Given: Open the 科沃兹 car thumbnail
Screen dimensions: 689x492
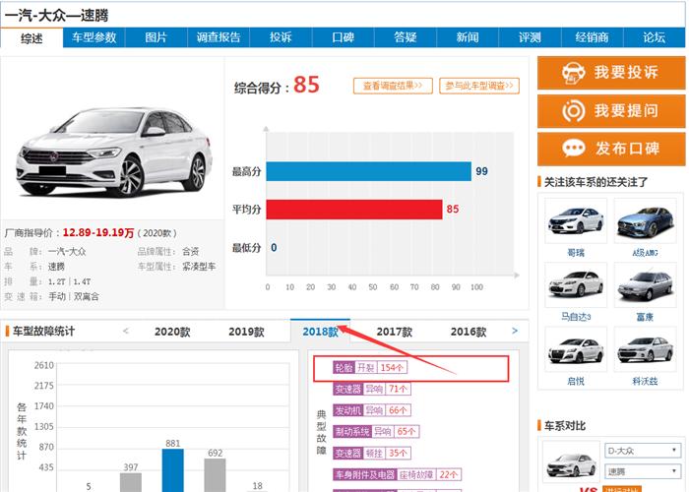Looking at the screenshot, I should (645, 349).
